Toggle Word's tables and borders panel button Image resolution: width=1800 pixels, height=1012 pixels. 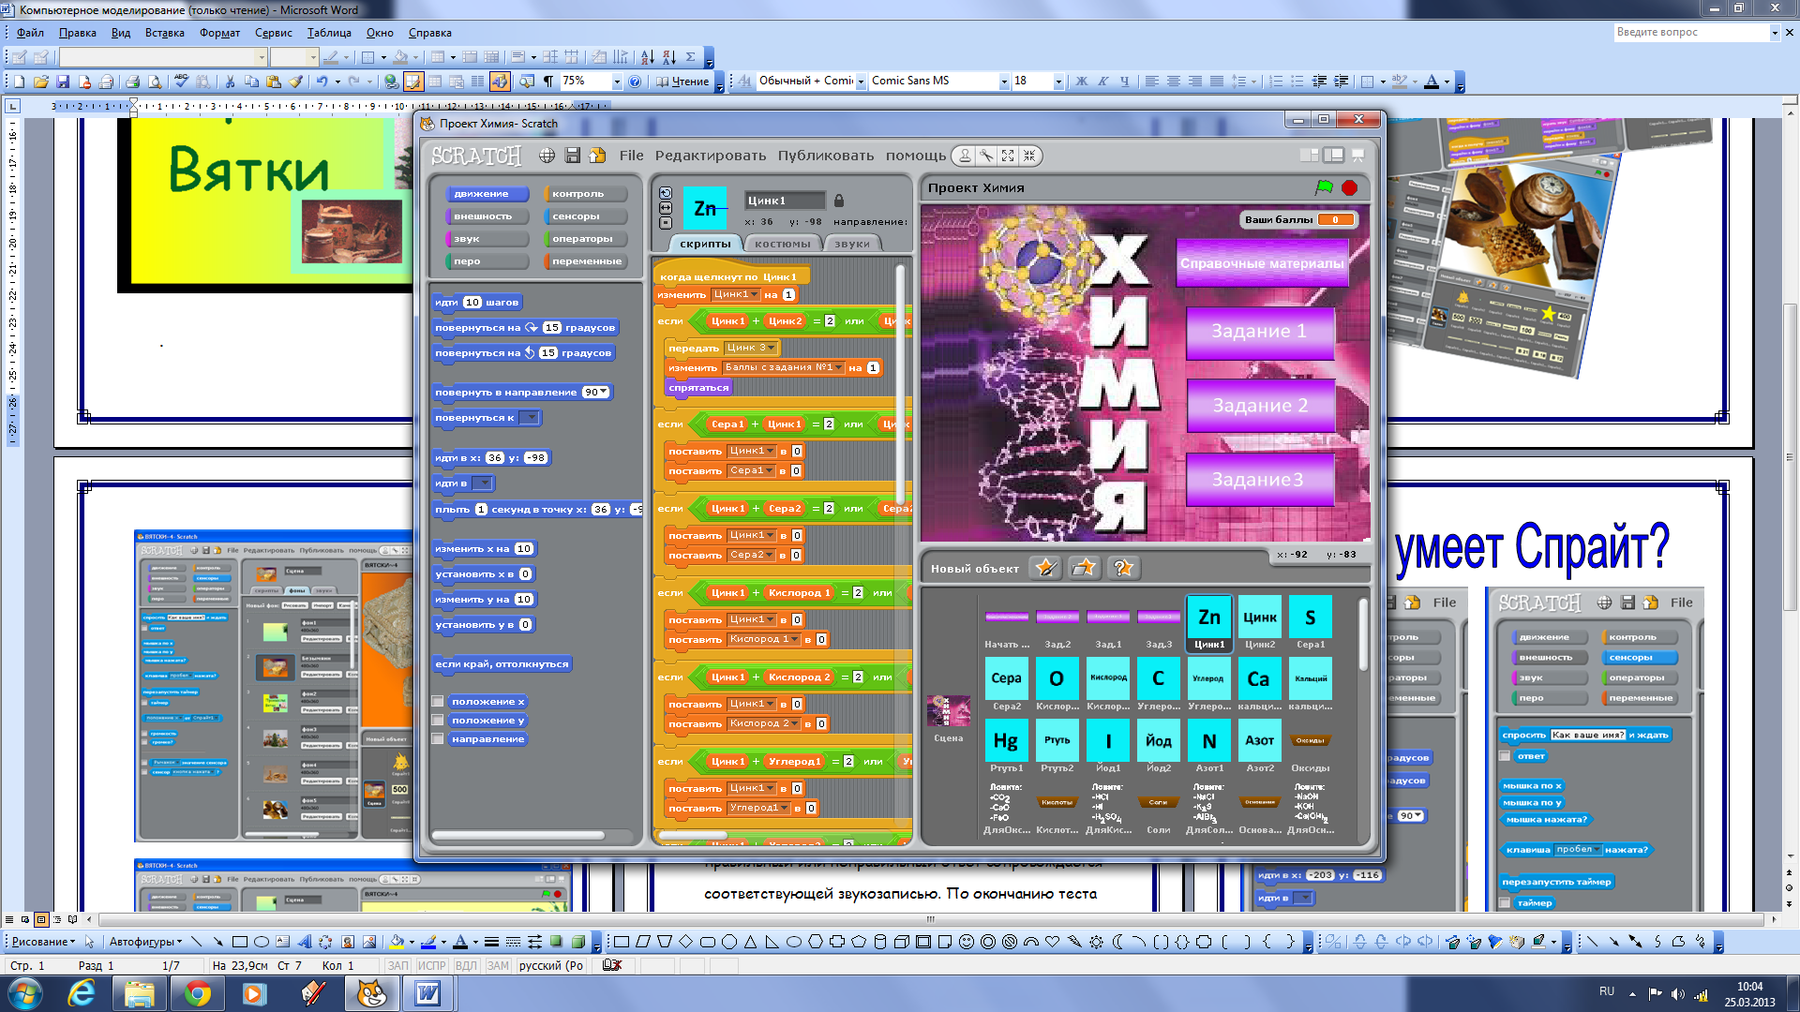click(413, 82)
